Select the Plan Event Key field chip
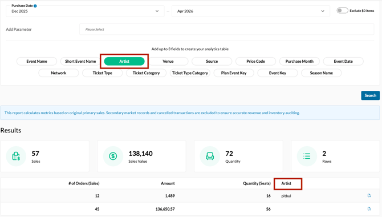This screenshot has height=217, width=382. [234, 73]
